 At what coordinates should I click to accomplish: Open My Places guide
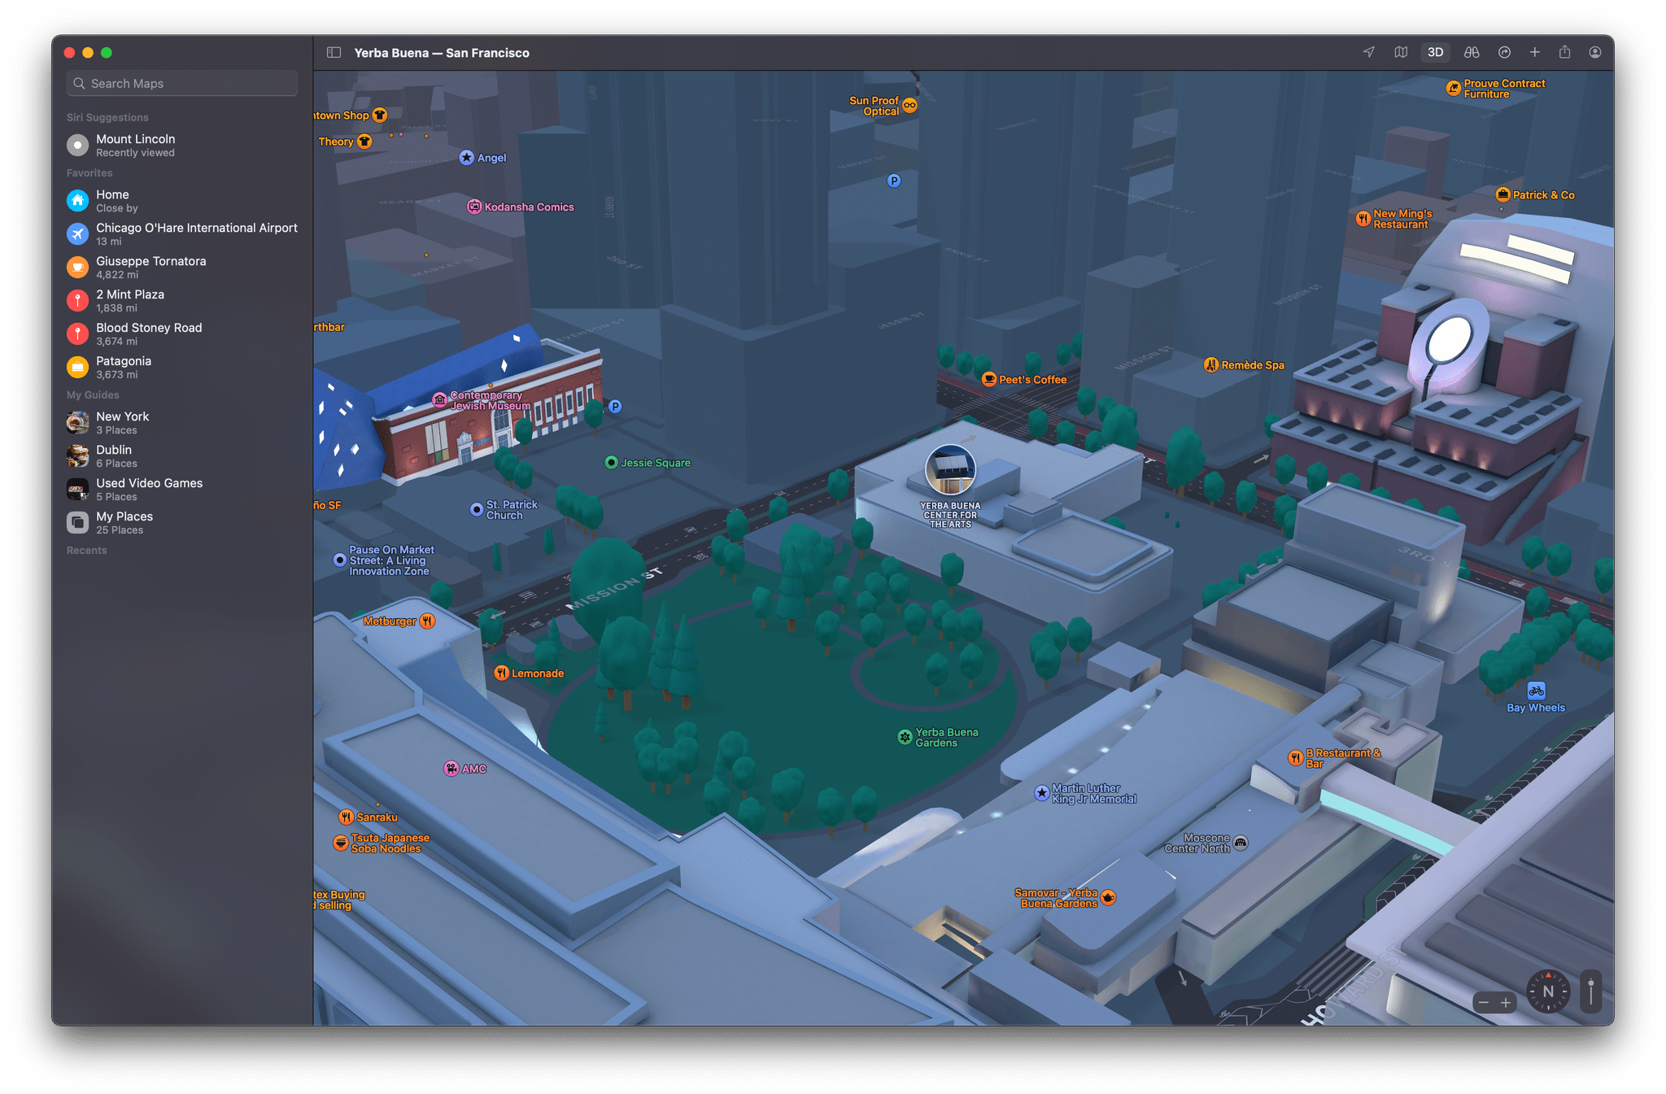point(182,523)
